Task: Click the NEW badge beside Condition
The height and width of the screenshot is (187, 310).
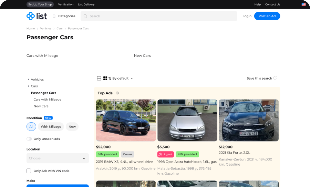Action: click(48, 118)
